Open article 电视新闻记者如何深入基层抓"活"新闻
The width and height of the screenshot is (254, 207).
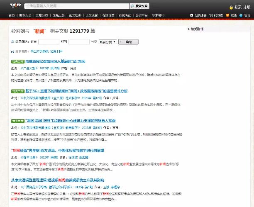tap(55, 61)
